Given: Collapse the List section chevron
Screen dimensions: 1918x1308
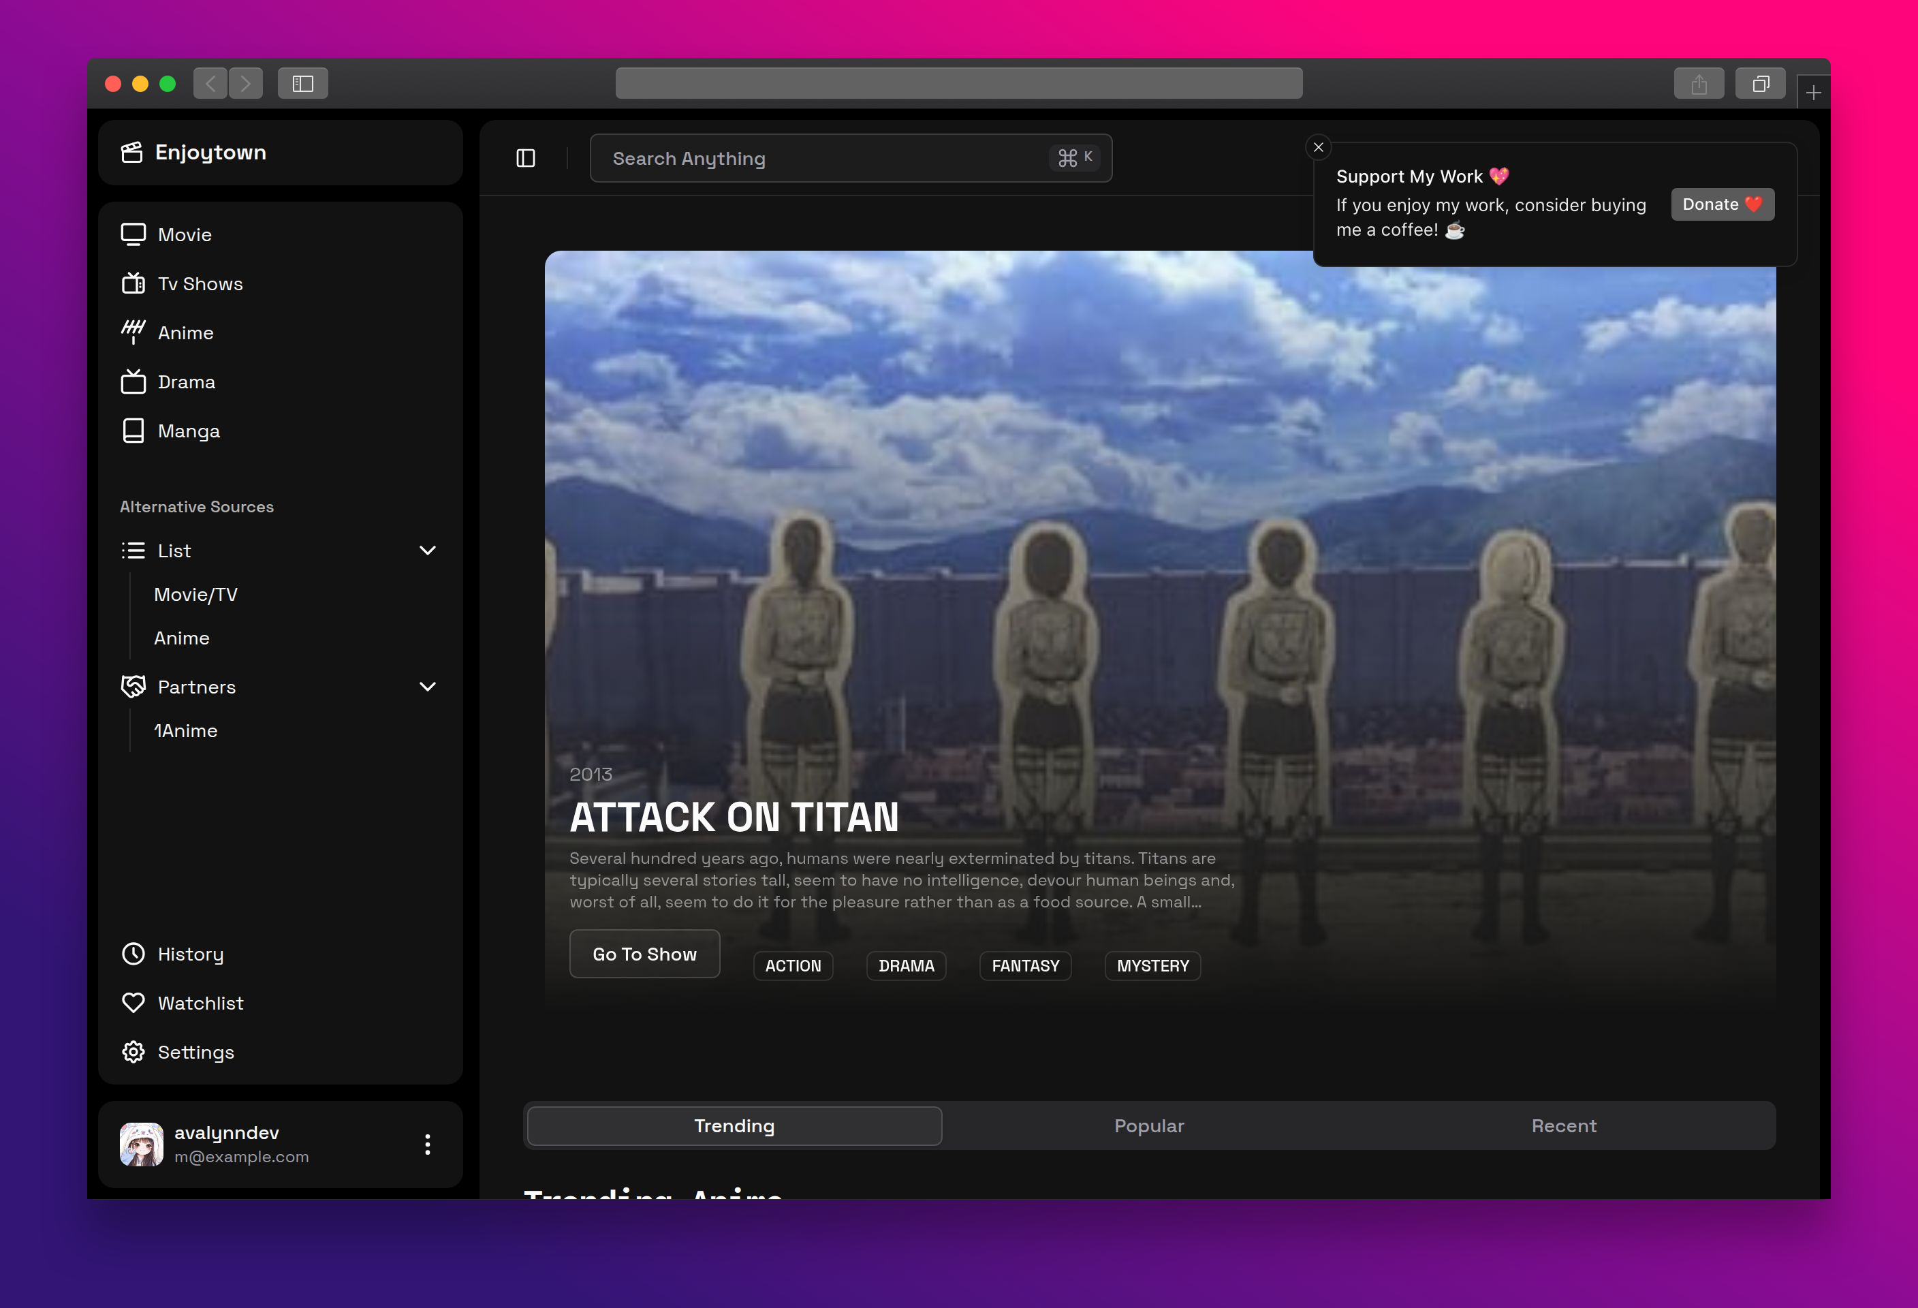Looking at the screenshot, I should coord(428,550).
